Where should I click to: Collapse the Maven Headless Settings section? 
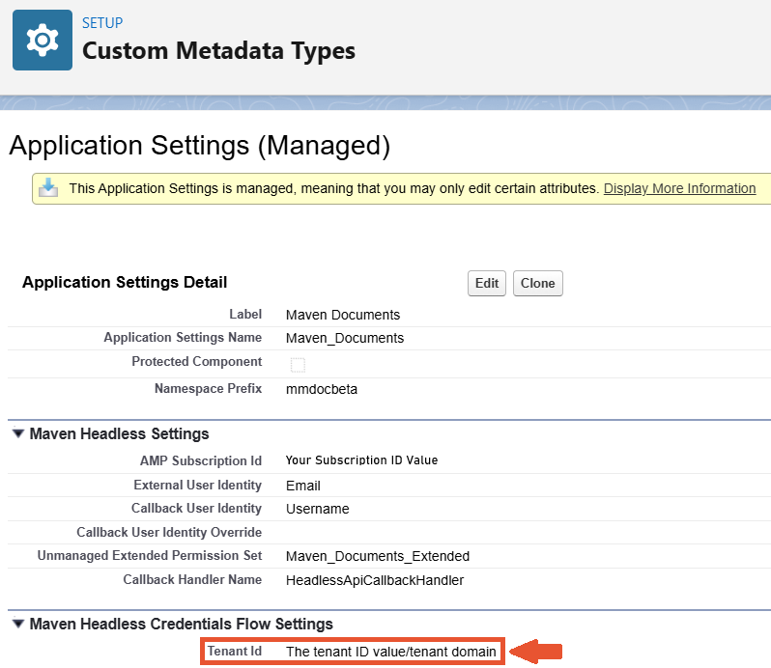18,434
